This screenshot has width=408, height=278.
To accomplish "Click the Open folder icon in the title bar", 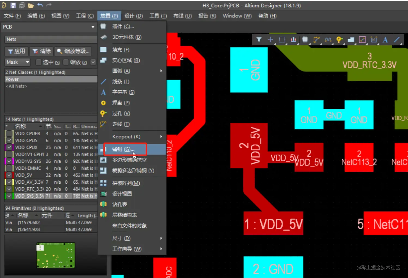I will point(31,5).
